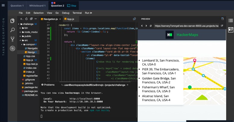Image resolution: width=234 pixels, height=122 pixels.
Task: Go back in the preview browser
Action: (142, 26)
